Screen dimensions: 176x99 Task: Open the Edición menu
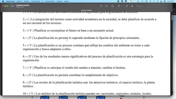[x=26, y=1]
